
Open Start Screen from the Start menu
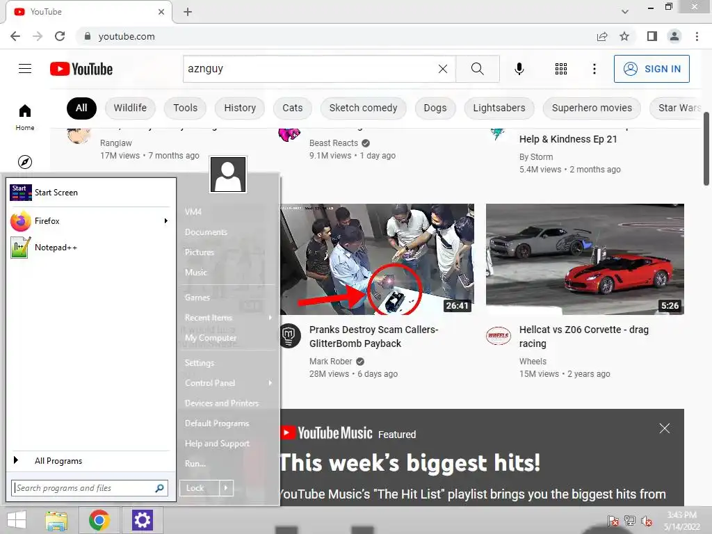click(91, 193)
